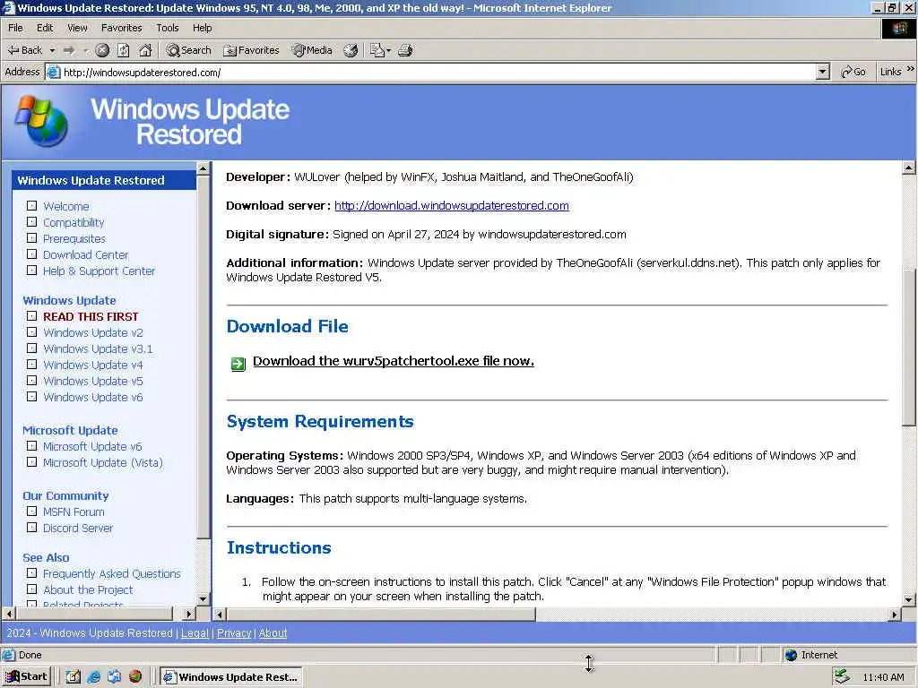
Task: Open Help & Support Center link
Action: 99,271
